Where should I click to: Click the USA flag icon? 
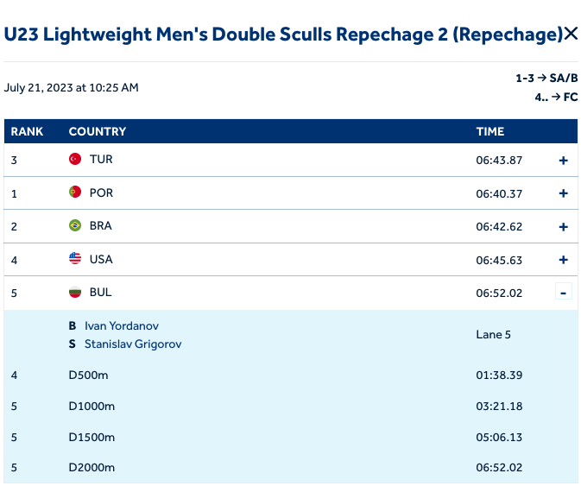pyautogui.click(x=75, y=259)
